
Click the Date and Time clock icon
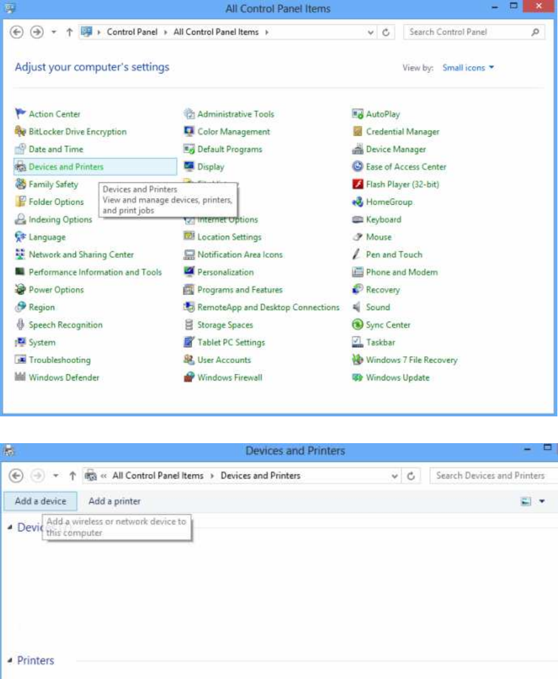pos(20,149)
